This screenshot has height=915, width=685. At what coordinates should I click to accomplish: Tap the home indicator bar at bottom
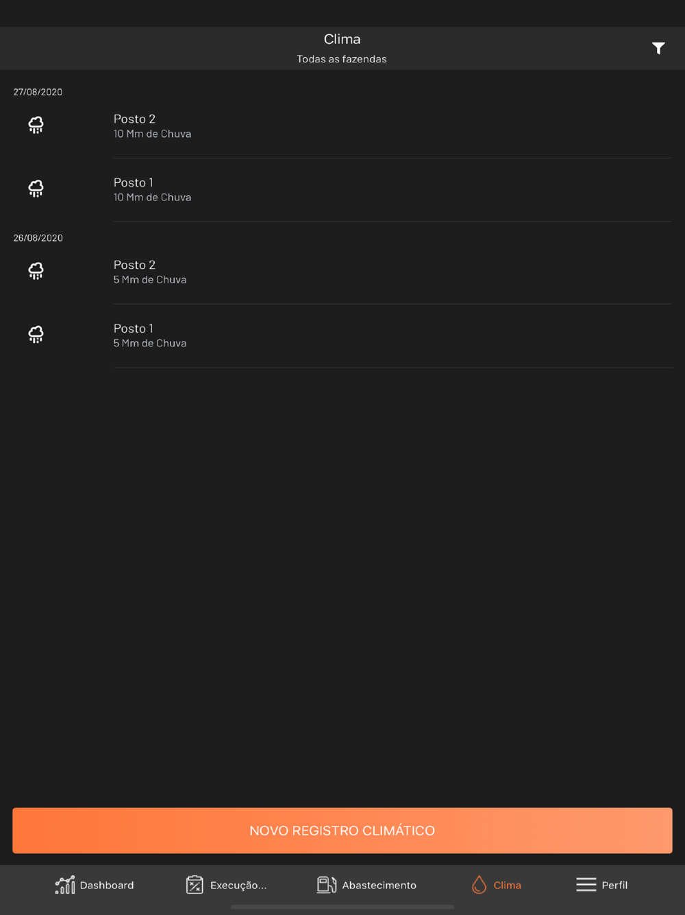342,907
